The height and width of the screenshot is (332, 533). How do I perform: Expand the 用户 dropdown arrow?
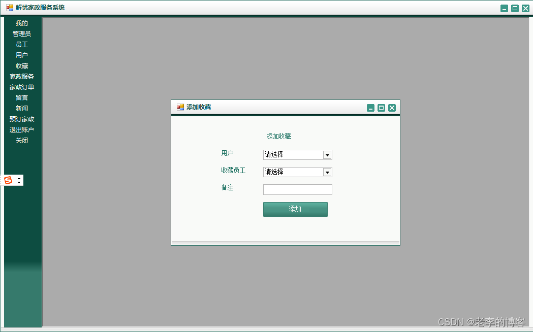(327, 155)
